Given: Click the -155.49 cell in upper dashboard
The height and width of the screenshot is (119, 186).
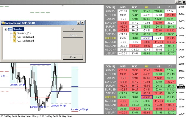Looking at the screenshot, I should point(170,15).
